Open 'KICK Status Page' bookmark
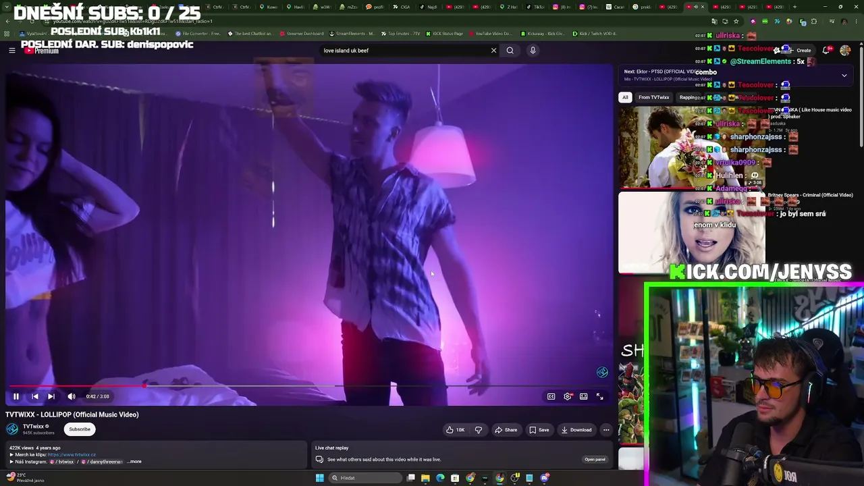864x486 pixels. (x=444, y=33)
